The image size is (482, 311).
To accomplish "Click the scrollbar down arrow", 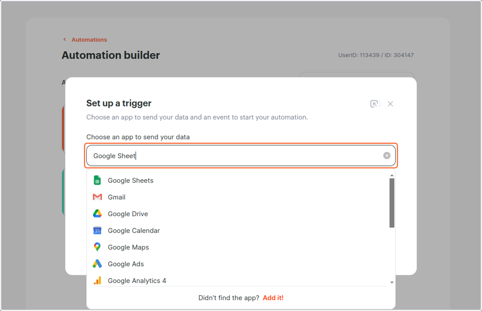I will pos(392,283).
